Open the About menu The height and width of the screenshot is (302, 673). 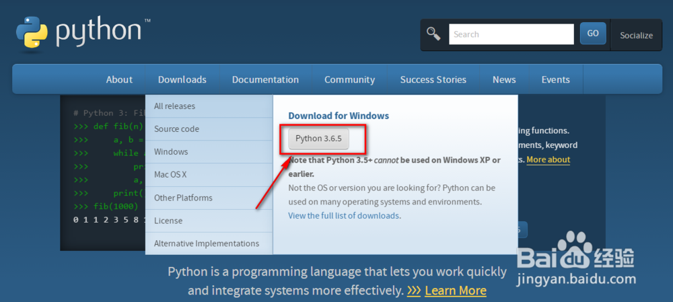point(119,79)
